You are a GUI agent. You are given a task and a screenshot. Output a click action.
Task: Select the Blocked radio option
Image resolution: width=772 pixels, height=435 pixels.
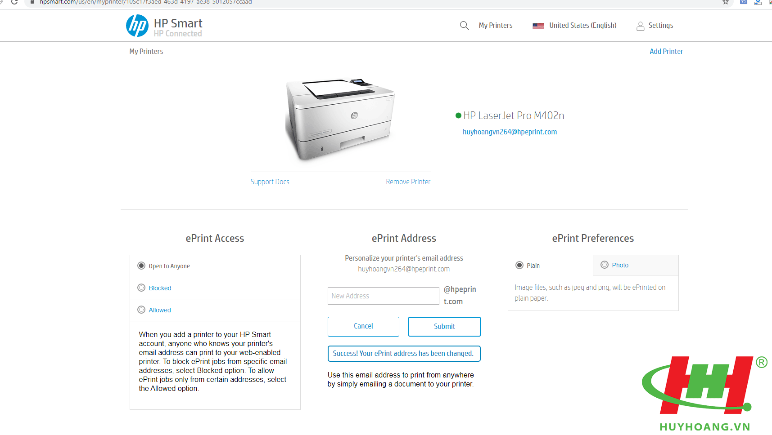(x=141, y=288)
